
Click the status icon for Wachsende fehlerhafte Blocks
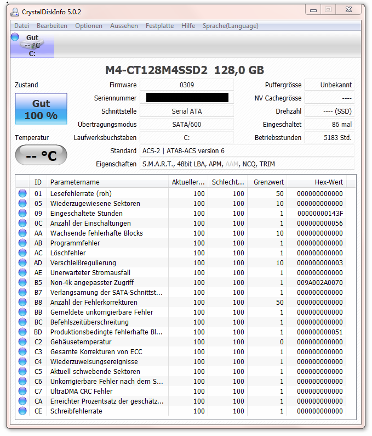pyautogui.click(x=22, y=233)
